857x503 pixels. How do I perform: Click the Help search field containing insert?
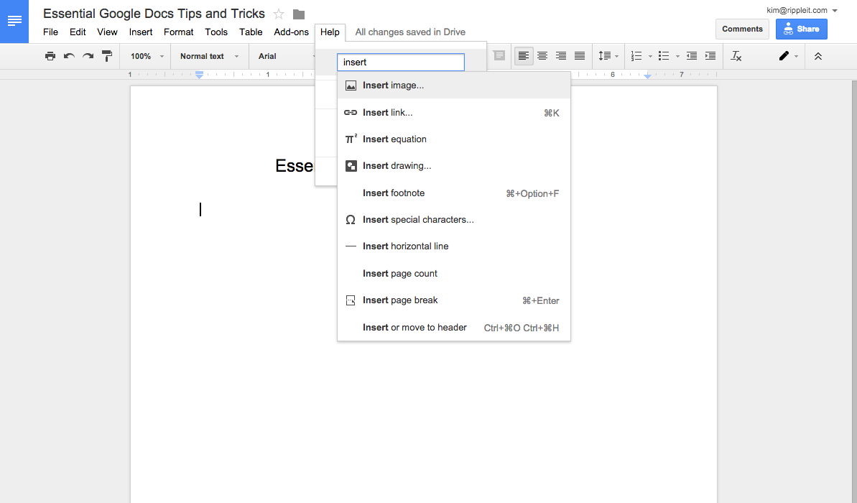[x=401, y=63]
